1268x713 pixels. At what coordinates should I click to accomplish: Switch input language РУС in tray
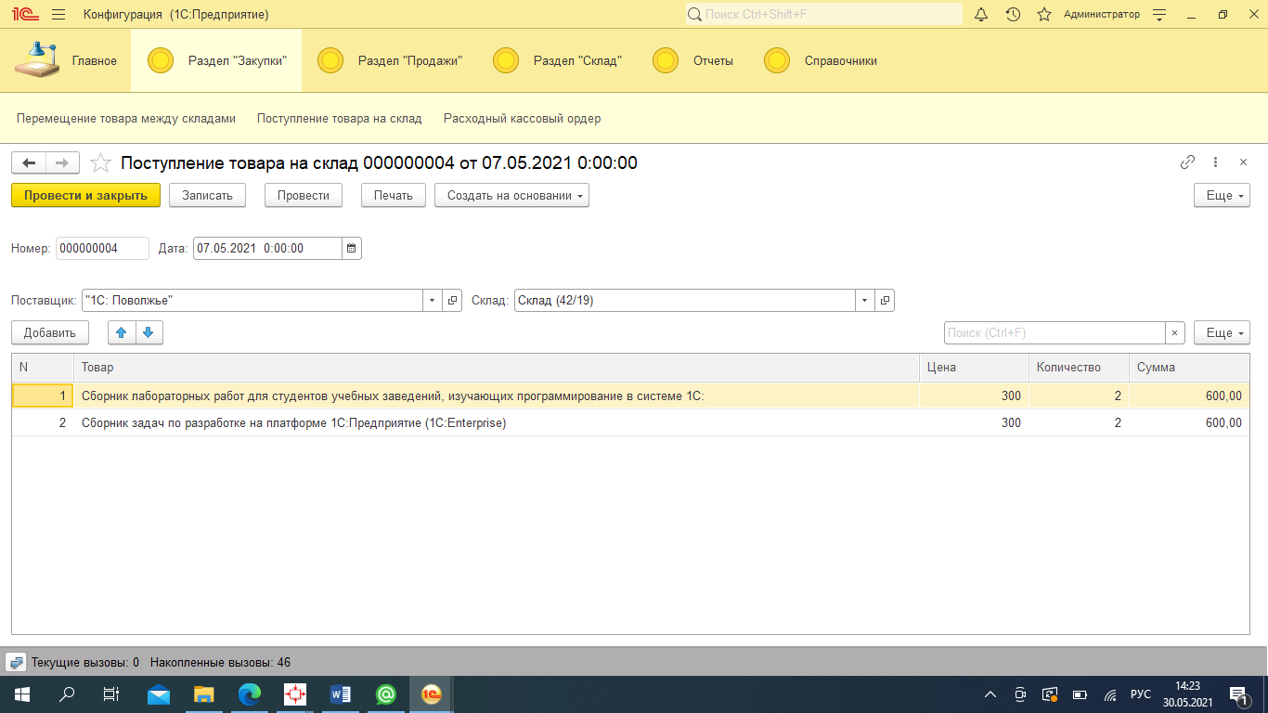point(1140,694)
